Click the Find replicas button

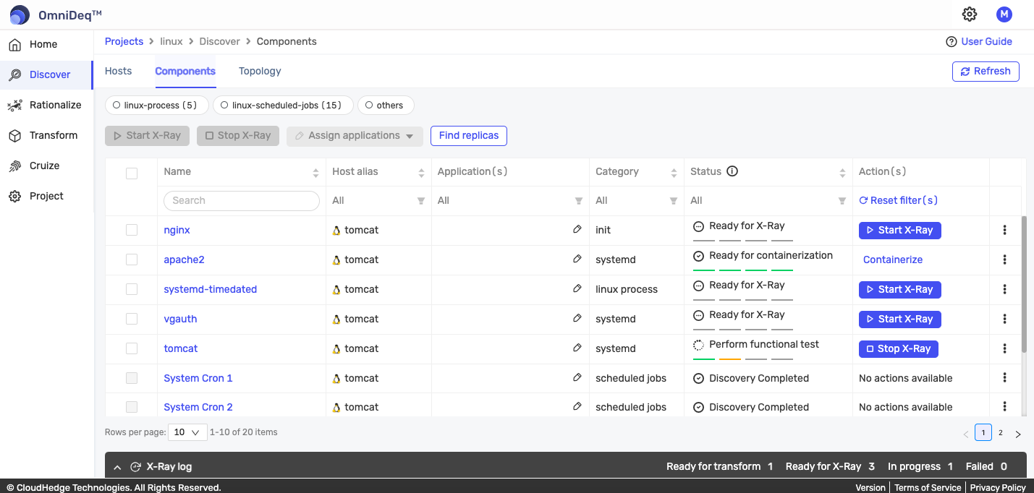[469, 136]
